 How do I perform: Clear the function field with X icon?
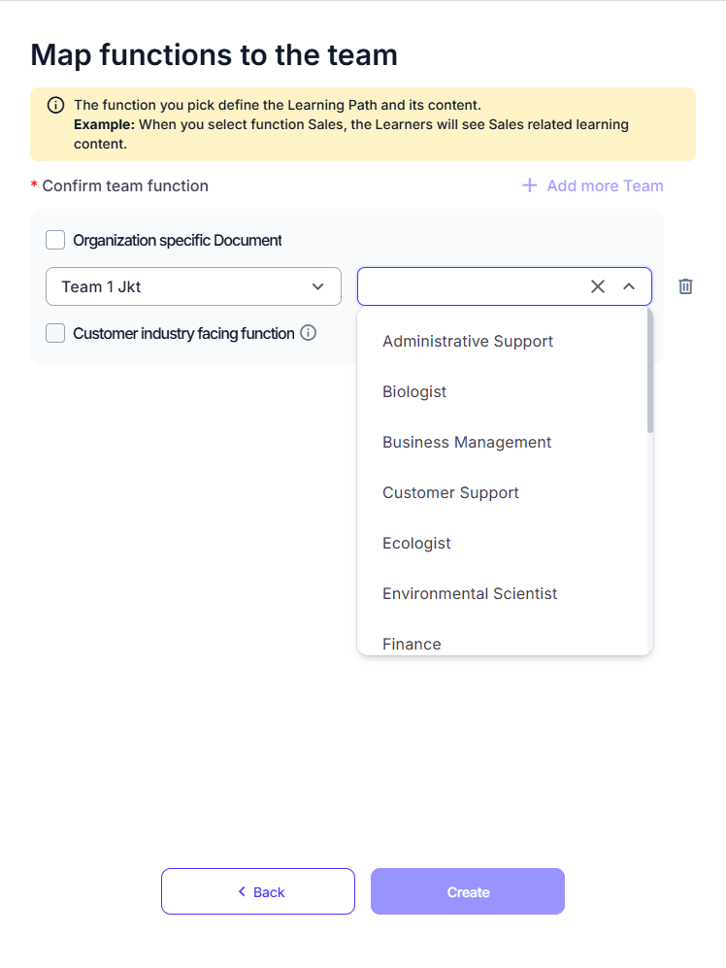pyautogui.click(x=598, y=286)
